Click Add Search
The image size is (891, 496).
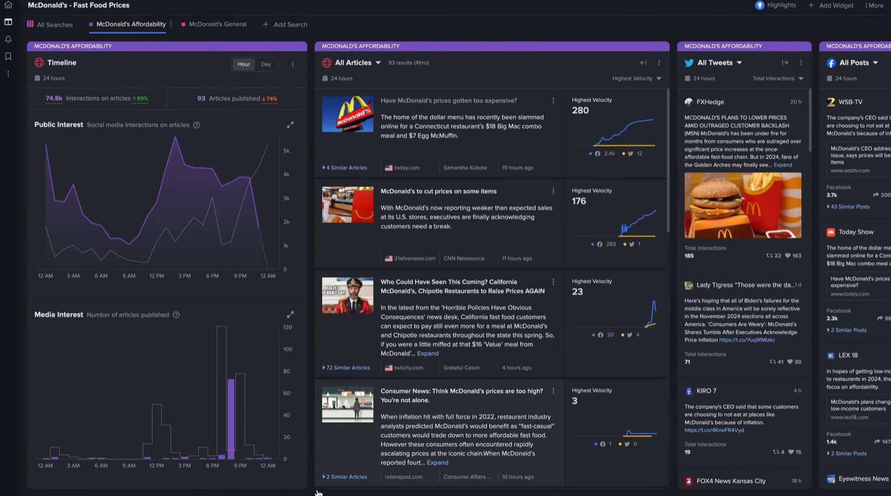[x=285, y=24]
